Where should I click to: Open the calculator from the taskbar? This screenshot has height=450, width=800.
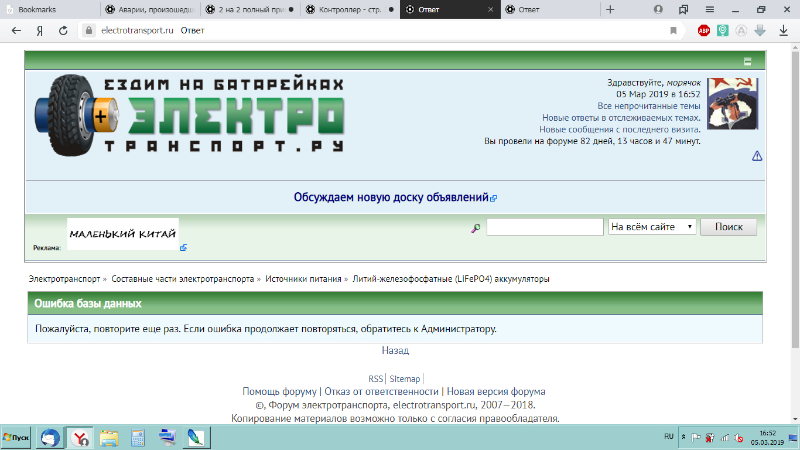click(x=138, y=437)
